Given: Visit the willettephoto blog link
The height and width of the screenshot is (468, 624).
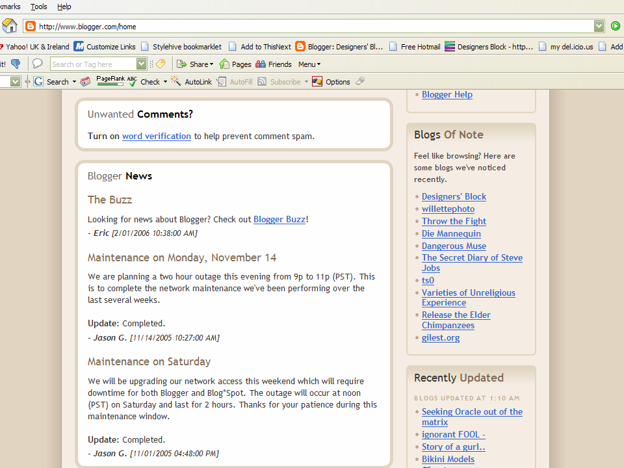Looking at the screenshot, I should [x=448, y=209].
